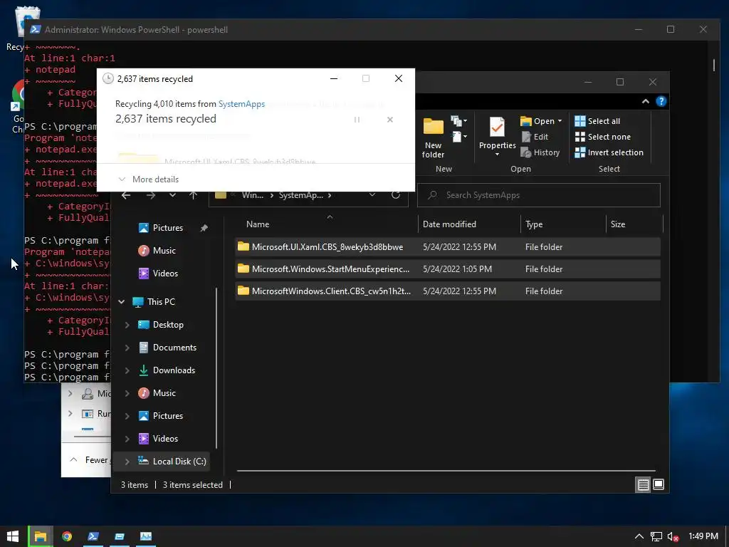Image resolution: width=729 pixels, height=547 pixels.
Task: Click the muted volume tray icon
Action: (x=673, y=536)
